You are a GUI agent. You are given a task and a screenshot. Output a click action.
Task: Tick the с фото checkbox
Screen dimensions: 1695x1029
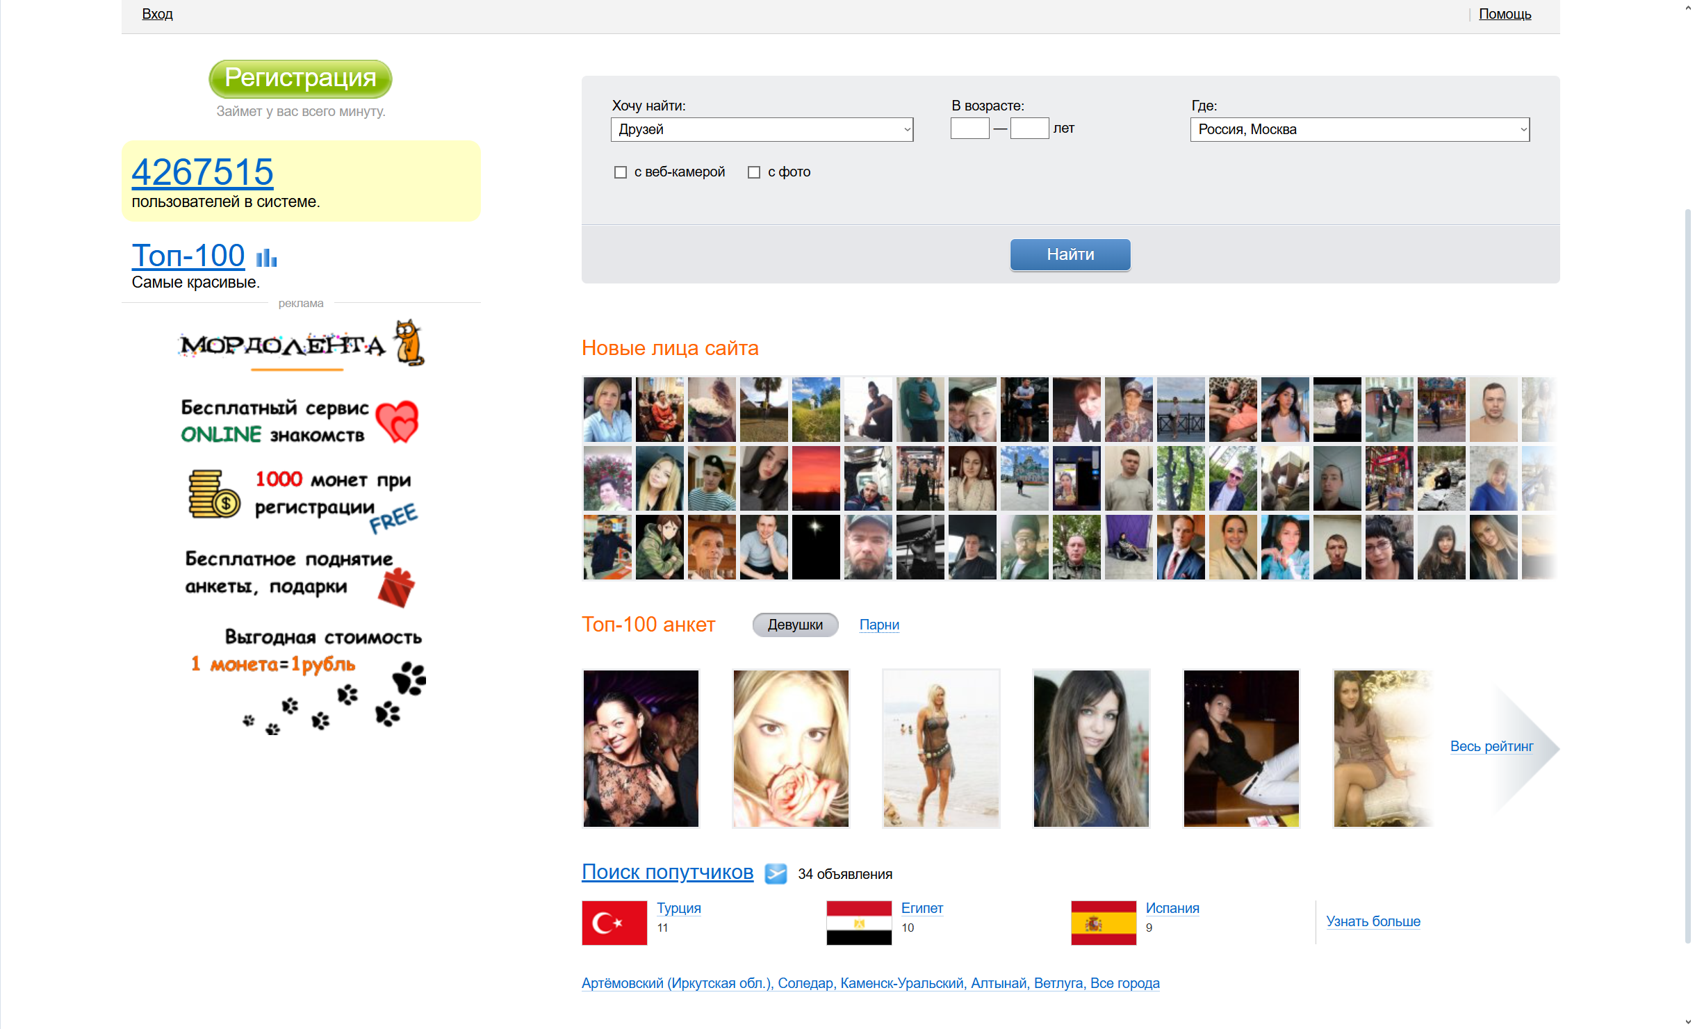[754, 172]
